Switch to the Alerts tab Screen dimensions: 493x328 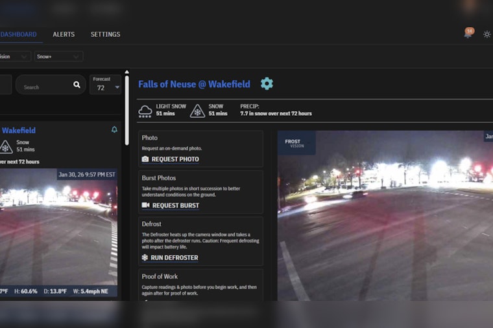[x=64, y=34]
